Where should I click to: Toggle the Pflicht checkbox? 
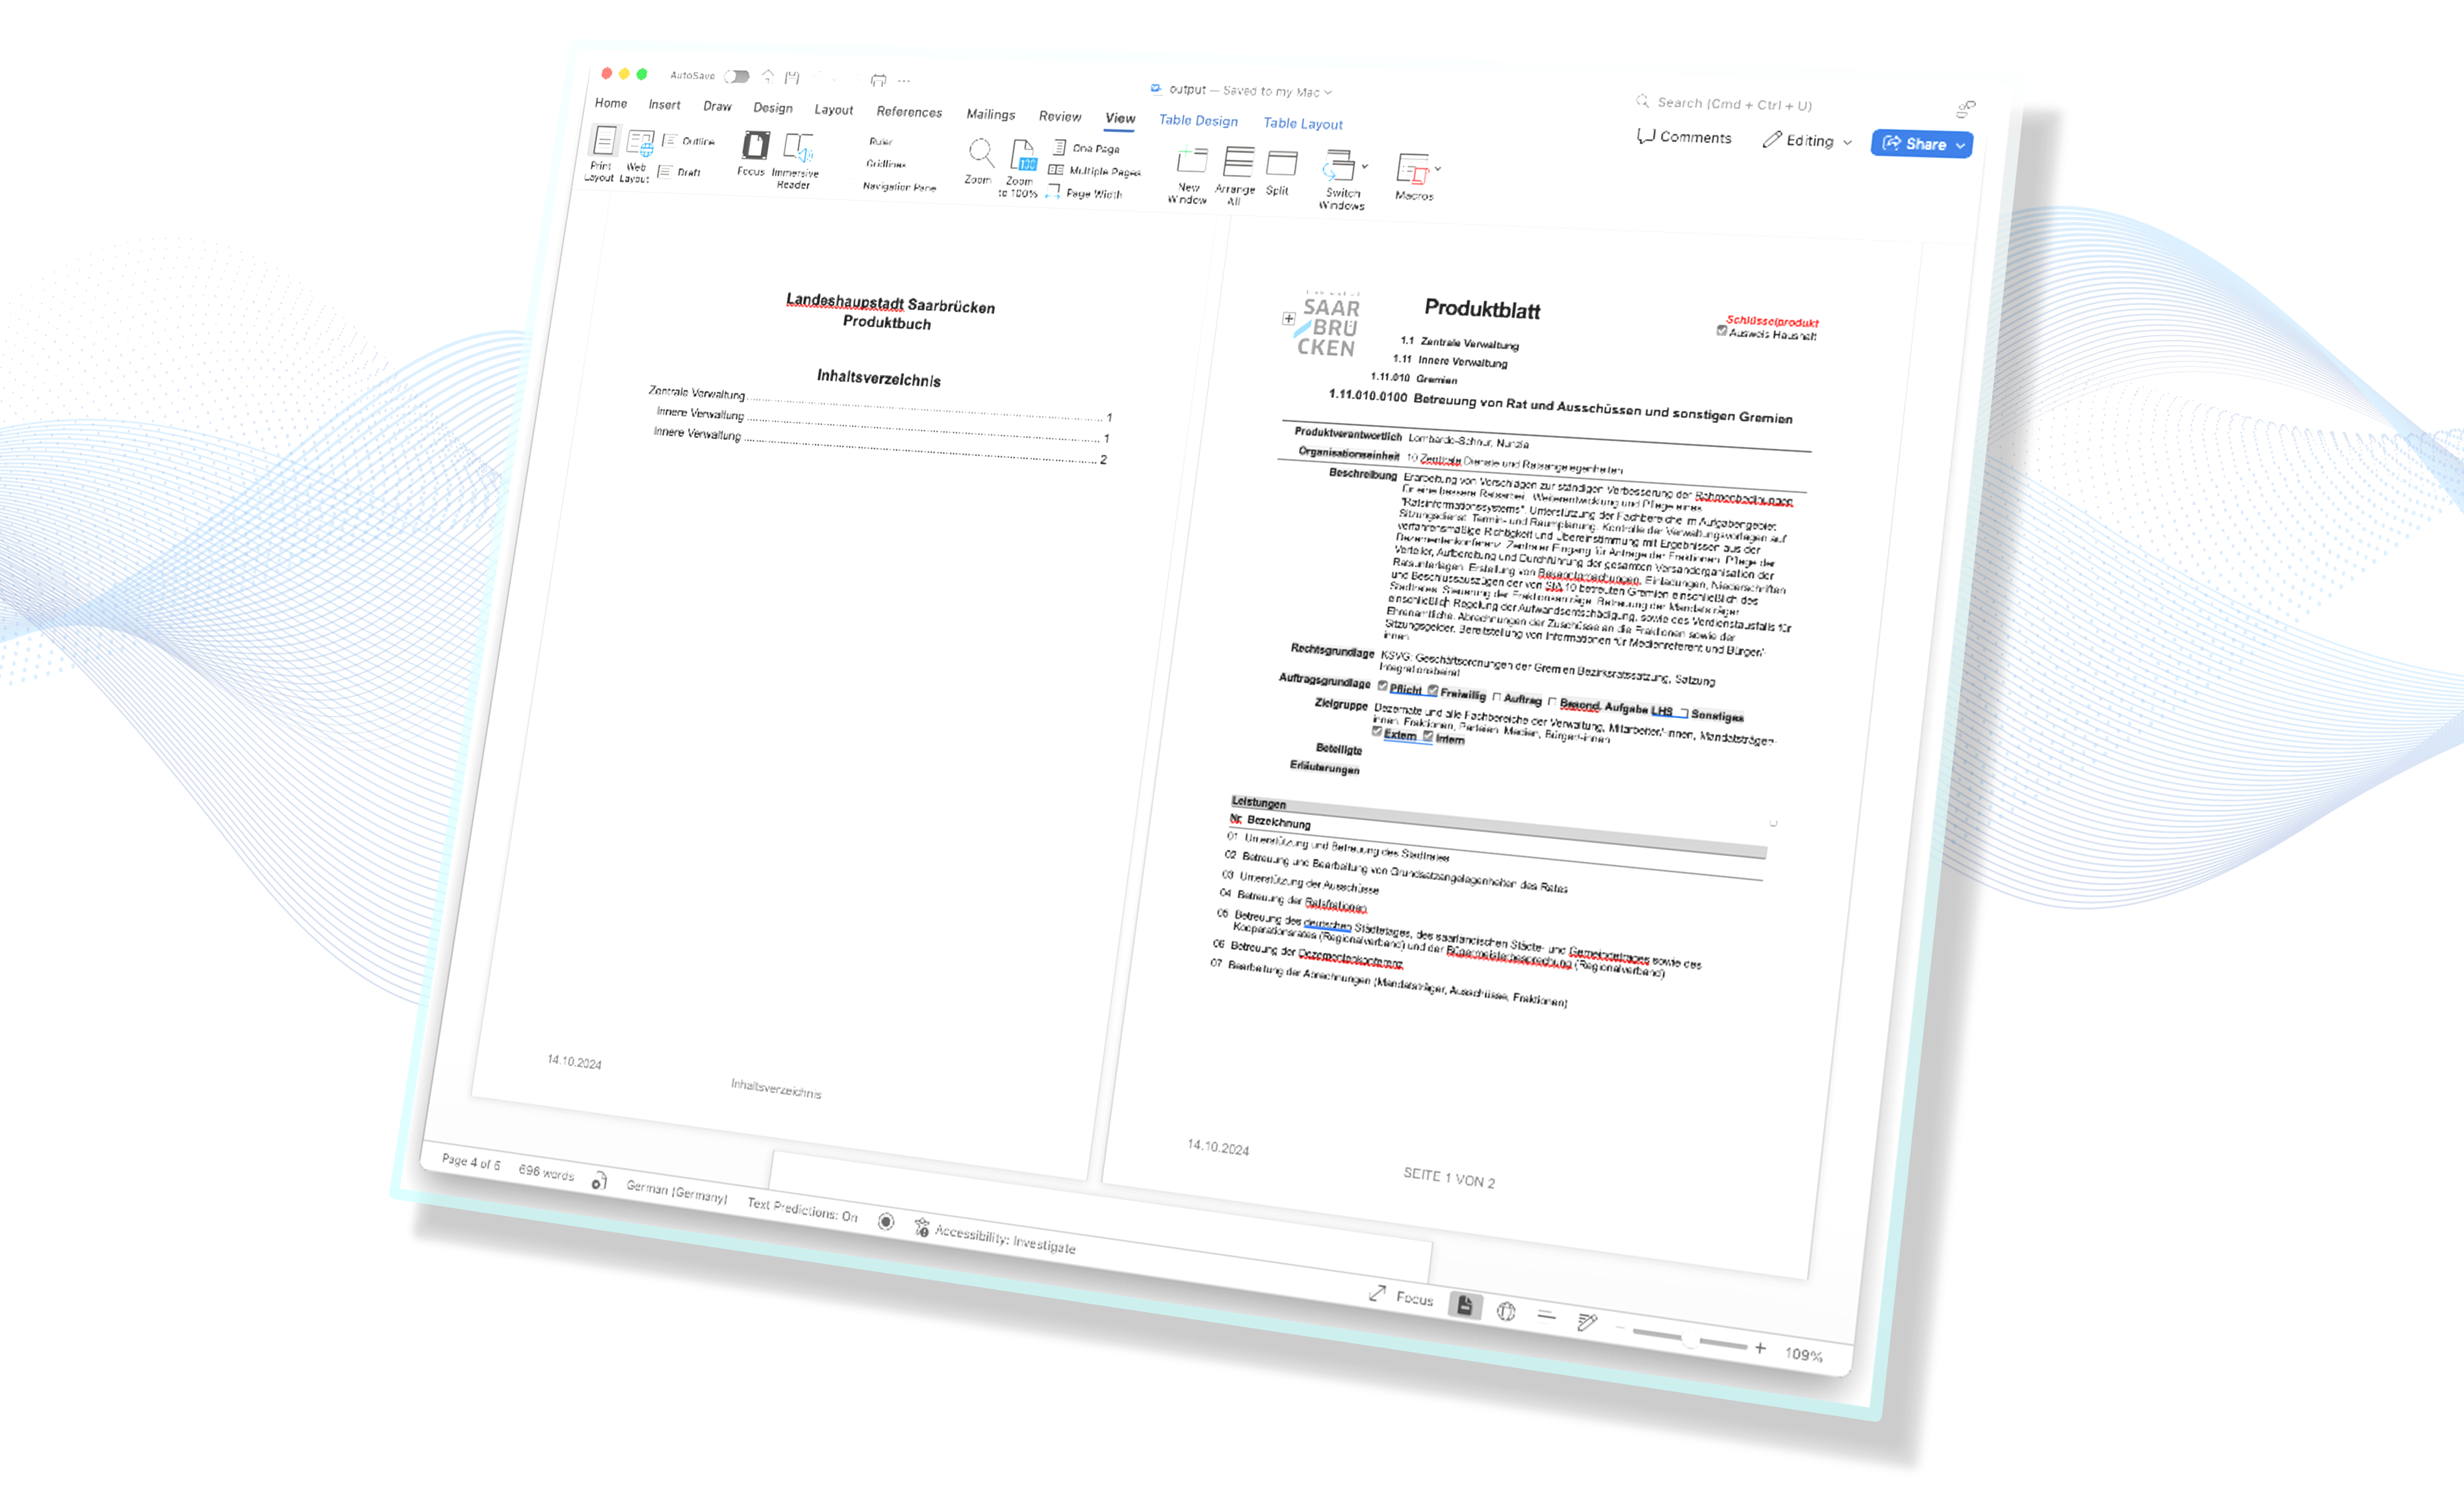click(x=1383, y=686)
